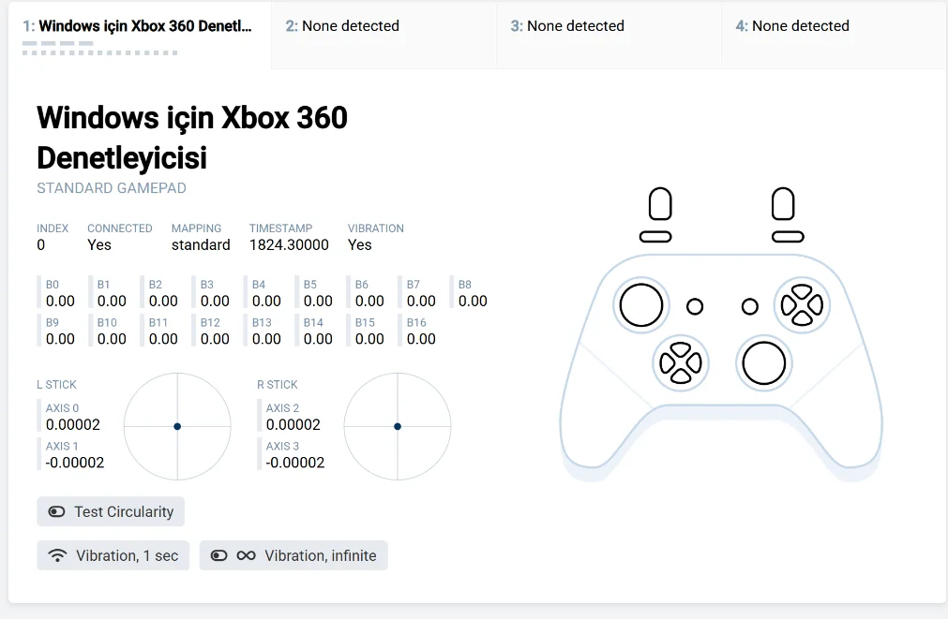Screen dimensions: 948x619
Task: Click the B9 button value
Action: tap(60, 339)
